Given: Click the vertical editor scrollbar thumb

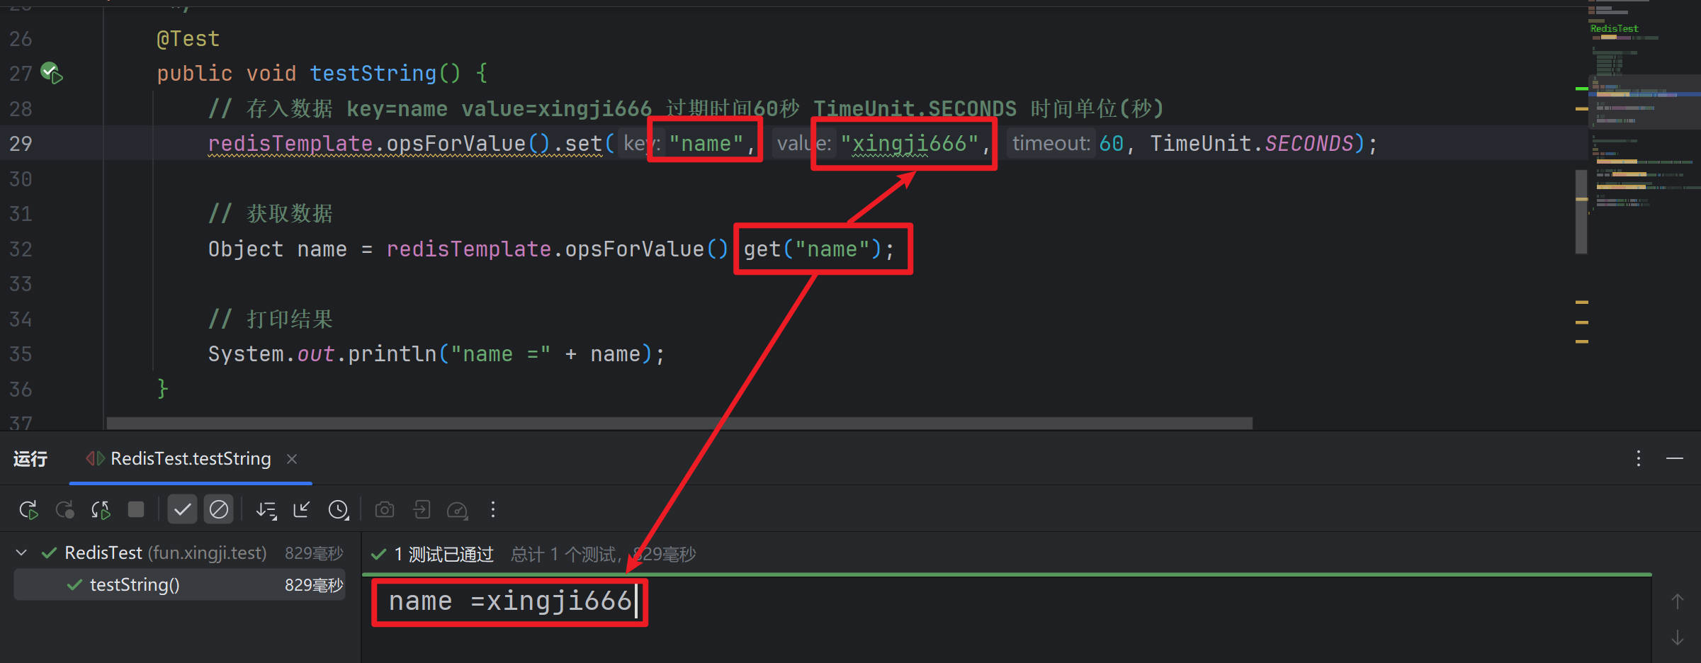Looking at the screenshot, I should click(x=1581, y=211).
